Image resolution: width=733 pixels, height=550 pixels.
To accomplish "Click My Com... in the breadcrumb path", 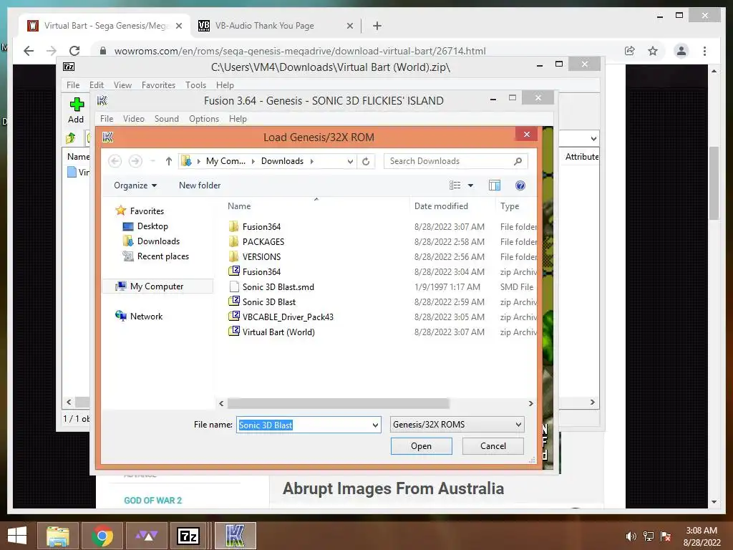I will coord(225,161).
